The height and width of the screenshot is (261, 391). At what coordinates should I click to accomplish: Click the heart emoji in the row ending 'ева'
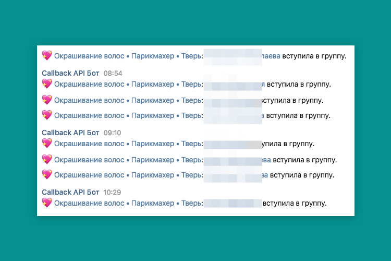pyautogui.click(x=47, y=159)
